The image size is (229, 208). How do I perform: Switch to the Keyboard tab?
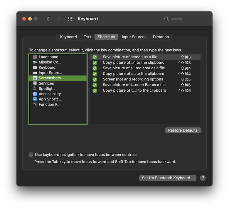[68, 37]
